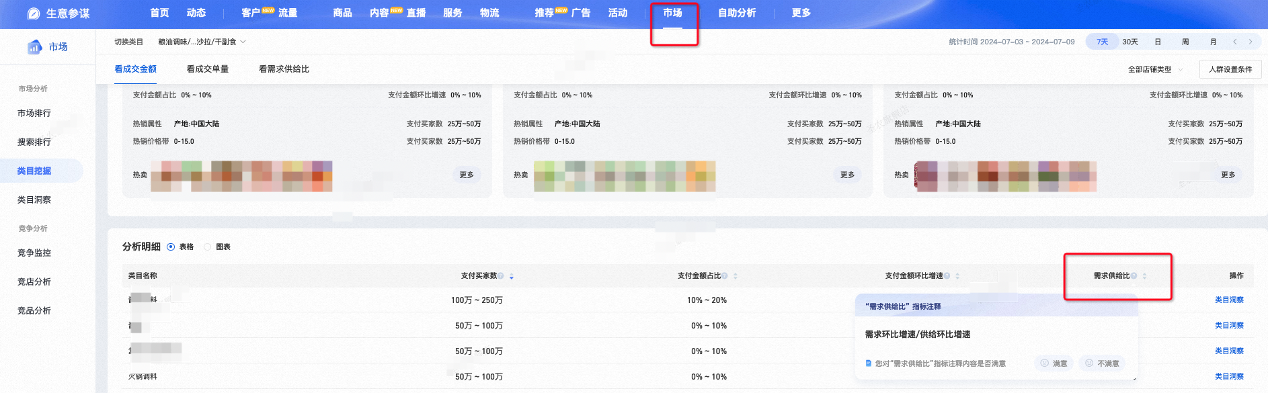The image size is (1268, 393).
Task: Select 图表 view radio button
Action: coord(207,247)
